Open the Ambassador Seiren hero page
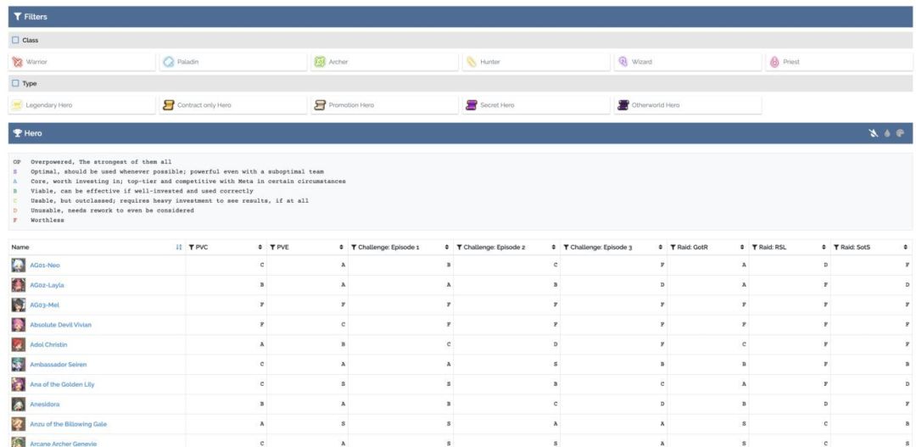This screenshot has height=447, width=916. [x=58, y=365]
